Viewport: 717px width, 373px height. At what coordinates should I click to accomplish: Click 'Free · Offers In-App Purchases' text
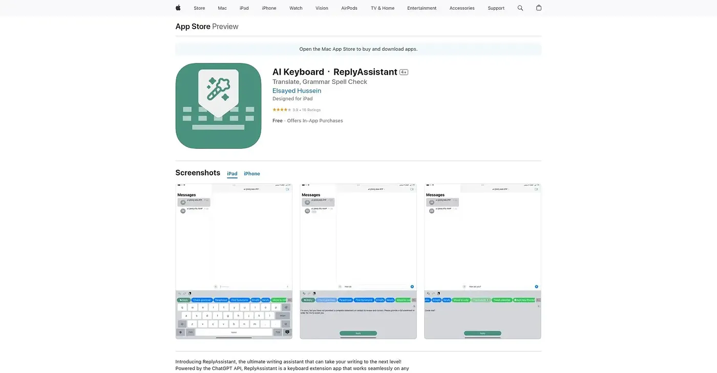pos(308,121)
